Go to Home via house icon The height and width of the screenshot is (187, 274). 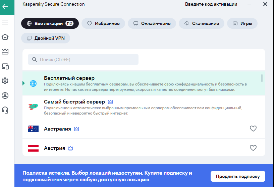5,37
